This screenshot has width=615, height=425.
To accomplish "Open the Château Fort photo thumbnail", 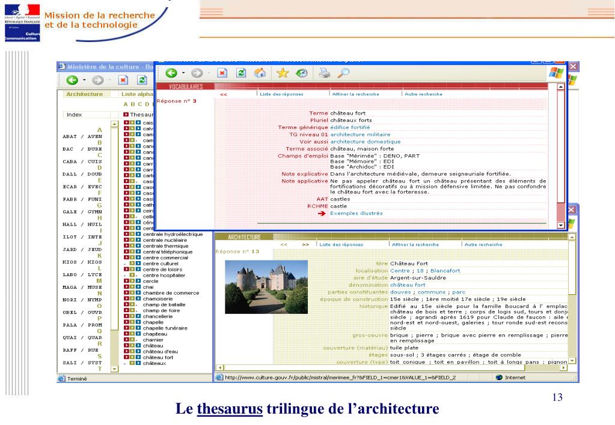I will (x=266, y=287).
